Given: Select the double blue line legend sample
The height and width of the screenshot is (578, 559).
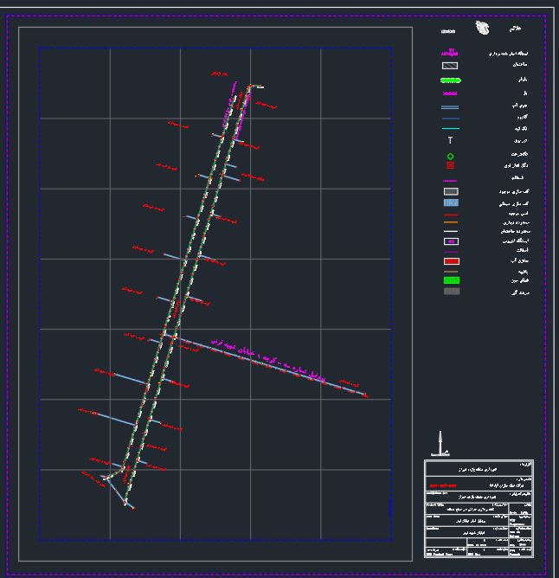Looking at the screenshot, I should tap(450, 106).
